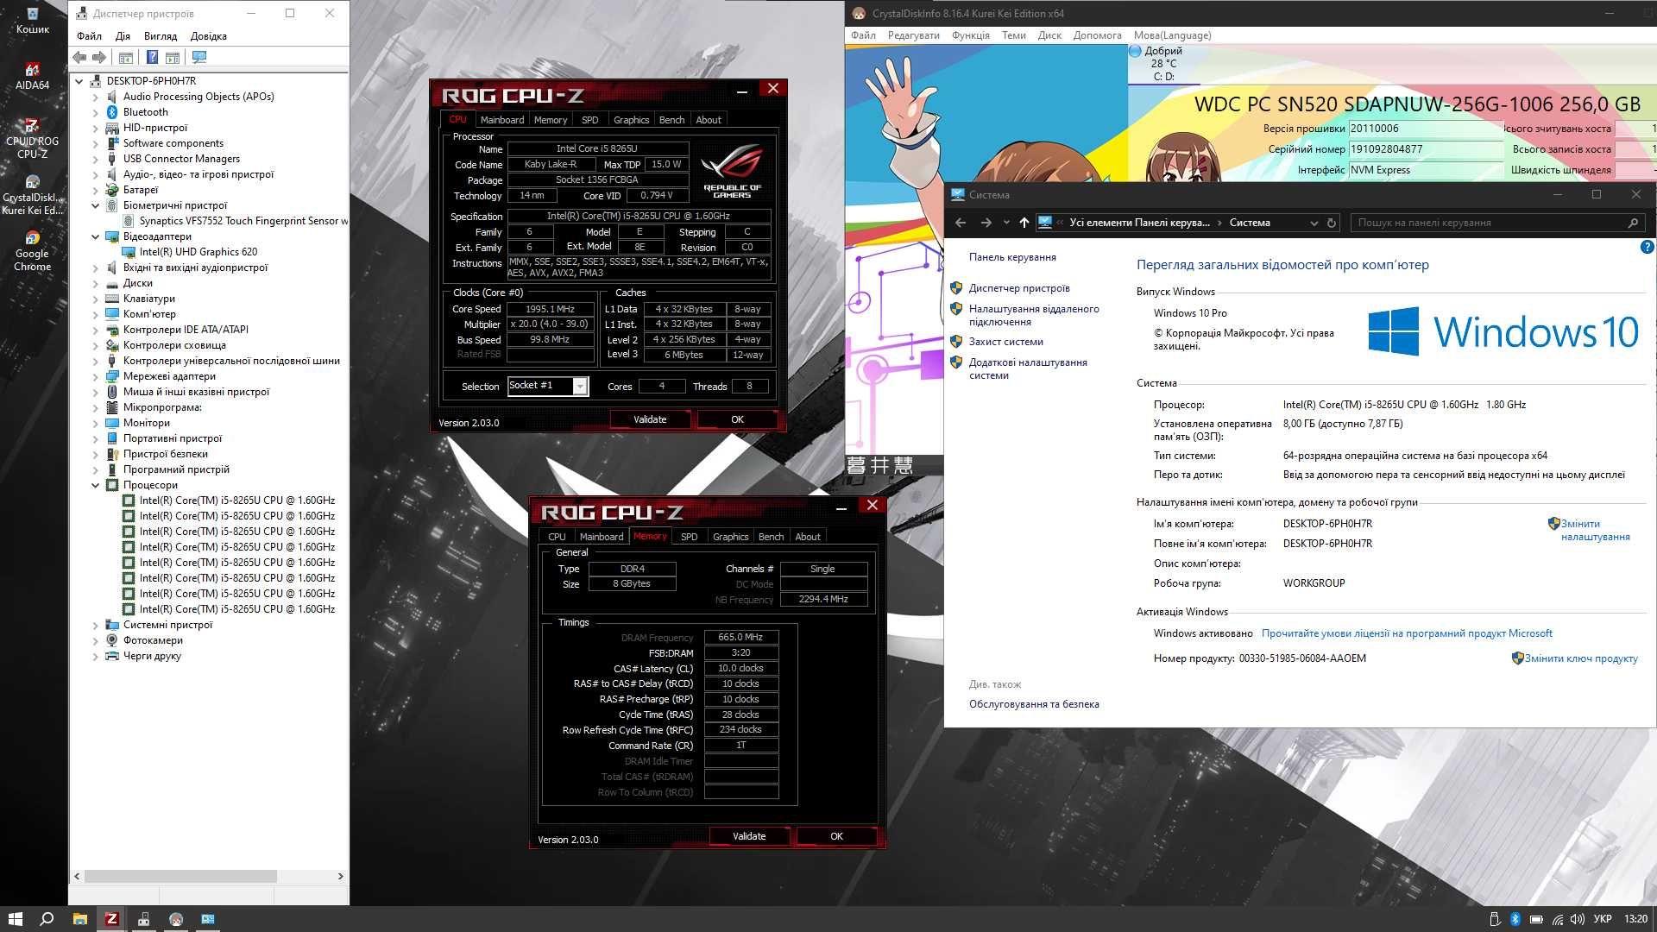The image size is (1657, 932).
Task: Click the battery tray icon
Action: pos(1536,919)
